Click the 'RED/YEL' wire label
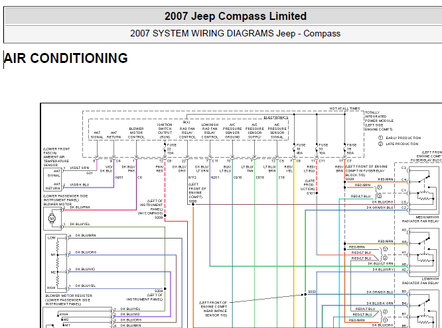 [289, 169]
